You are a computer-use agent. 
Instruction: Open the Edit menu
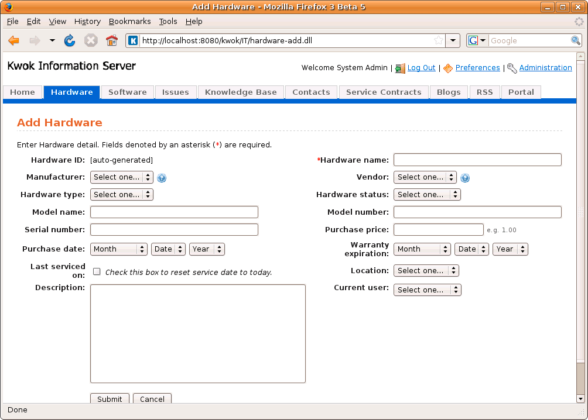coord(33,22)
